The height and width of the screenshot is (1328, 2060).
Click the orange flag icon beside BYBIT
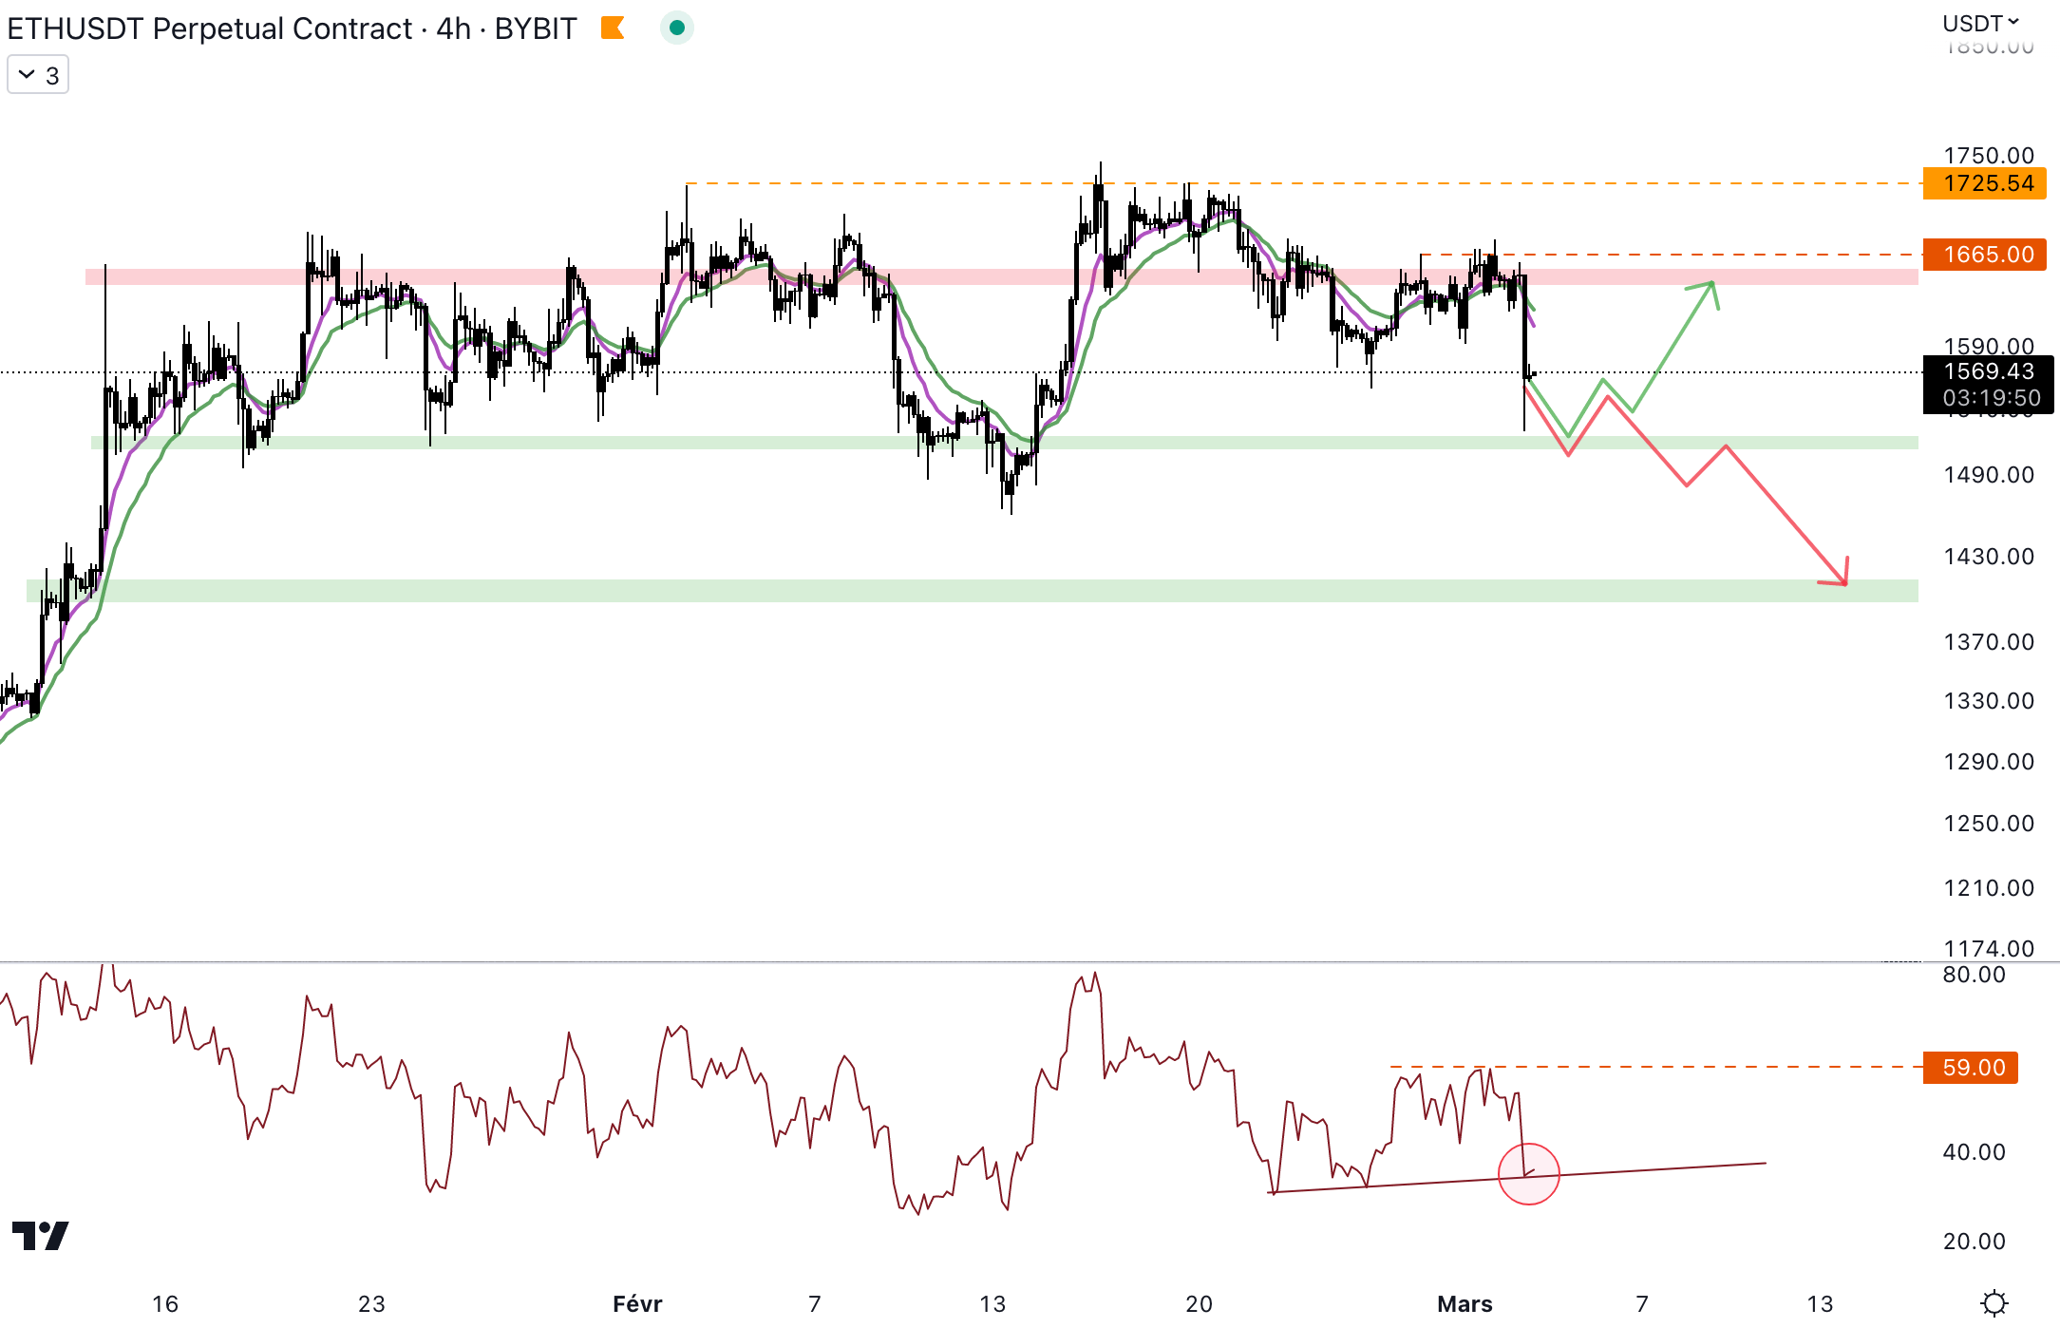pyautogui.click(x=613, y=28)
